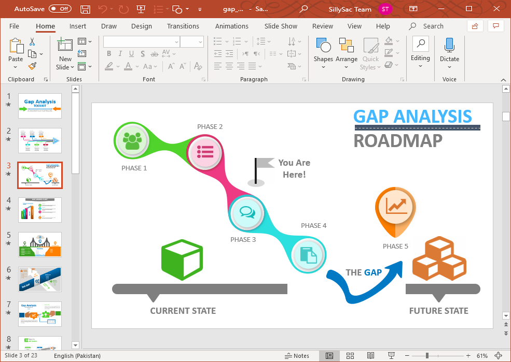This screenshot has width=511, height=362.
Task: Select slide 5 thumbnail
Action: tap(40, 244)
